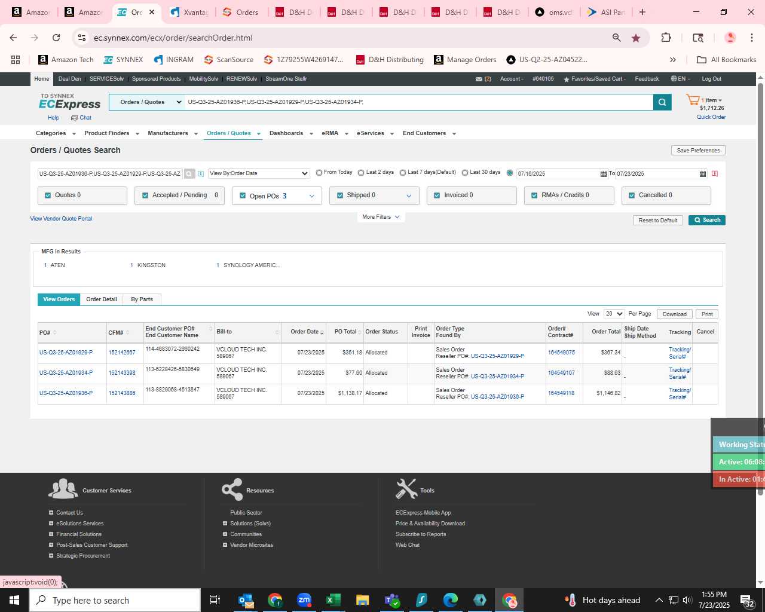Open order number 164549118 link
765x612 pixels.
(x=561, y=393)
